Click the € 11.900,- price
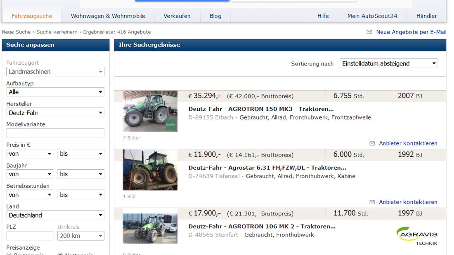The image size is (454, 255). [x=204, y=154]
